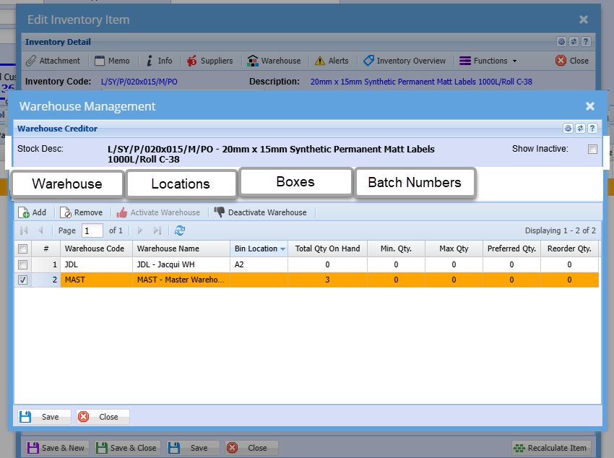Screen dimensions: 614x458
Task: Open Attachment from the inventory toolbar
Action: [x=53, y=61]
